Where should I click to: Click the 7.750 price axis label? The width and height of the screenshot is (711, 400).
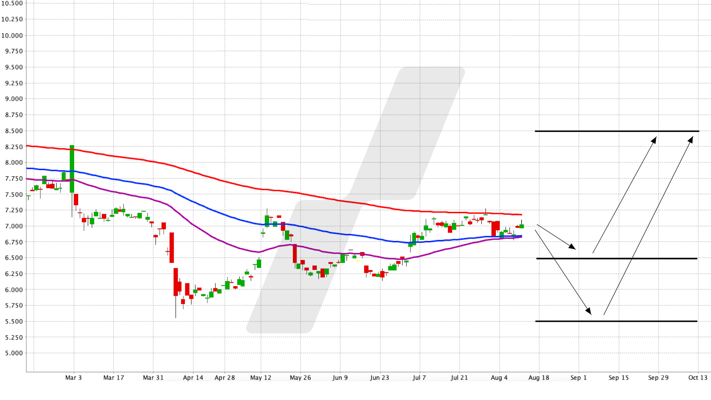[14, 179]
